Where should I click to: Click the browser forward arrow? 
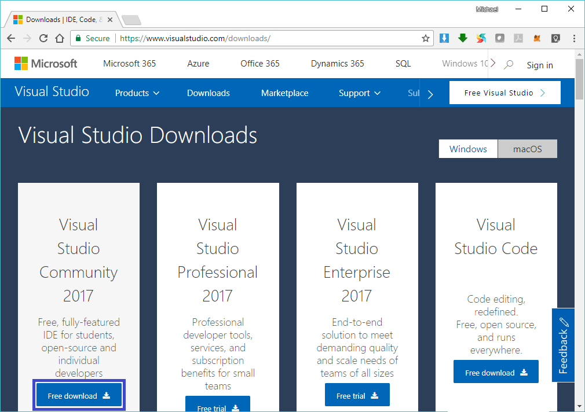[27, 38]
